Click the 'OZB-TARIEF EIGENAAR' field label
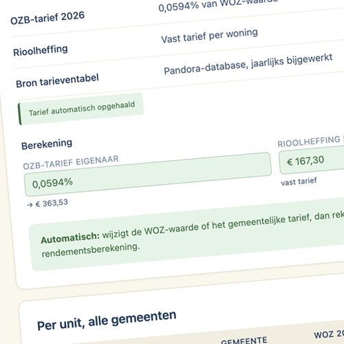This screenshot has height=344, width=344. click(x=71, y=162)
